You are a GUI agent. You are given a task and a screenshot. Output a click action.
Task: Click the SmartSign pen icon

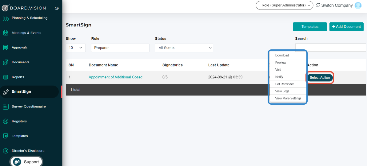[x=6, y=92]
